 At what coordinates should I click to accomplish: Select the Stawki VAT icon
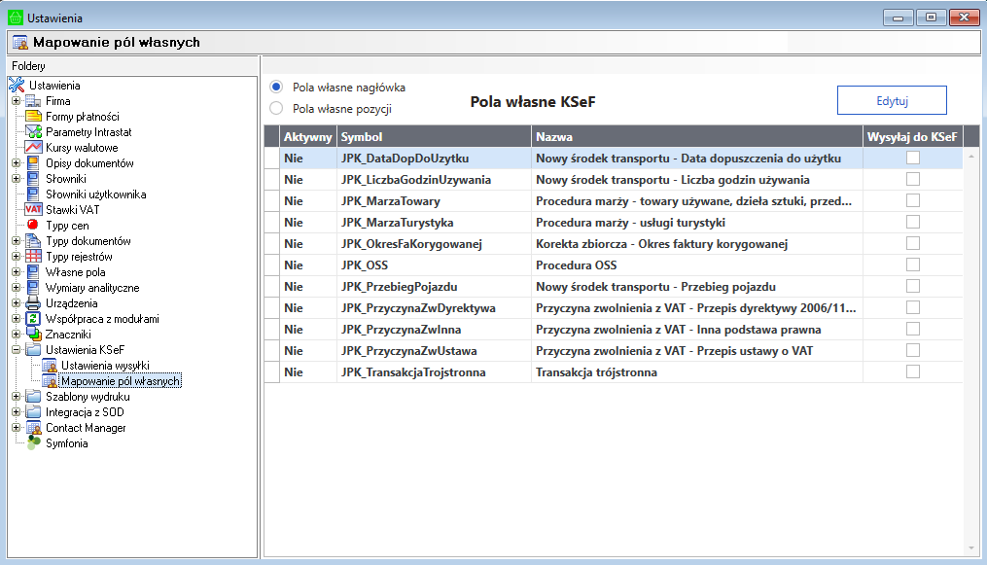tap(33, 210)
